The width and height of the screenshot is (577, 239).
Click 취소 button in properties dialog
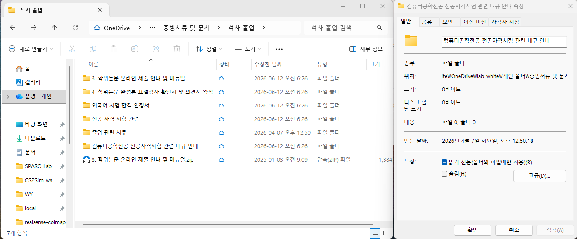click(x=514, y=230)
